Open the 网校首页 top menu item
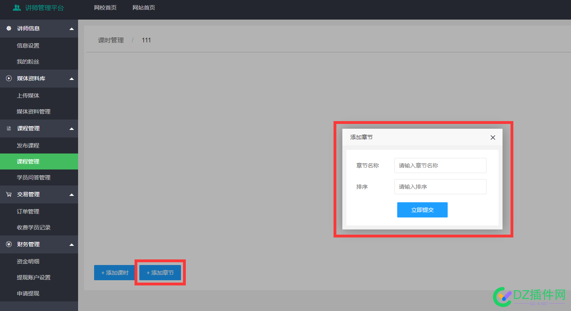The image size is (571, 311). pyautogui.click(x=105, y=8)
